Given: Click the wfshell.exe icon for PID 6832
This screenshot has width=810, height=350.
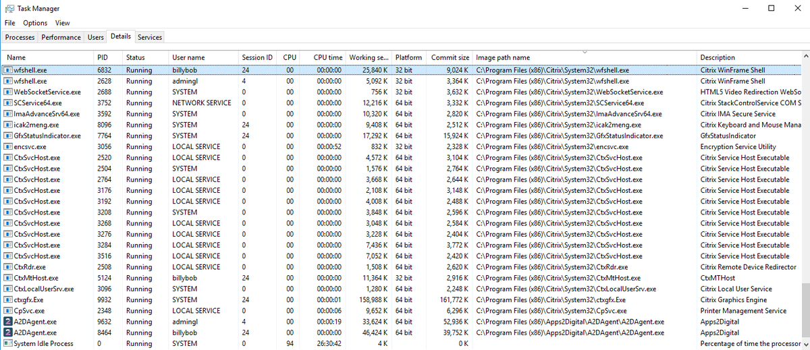Looking at the screenshot, I should (x=8, y=70).
